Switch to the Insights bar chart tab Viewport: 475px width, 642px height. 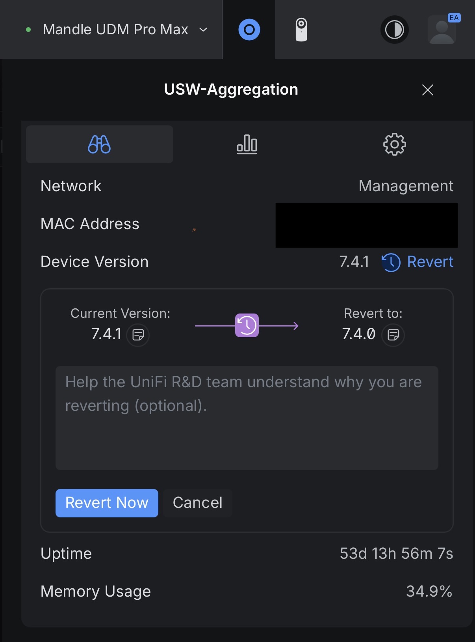tap(247, 144)
